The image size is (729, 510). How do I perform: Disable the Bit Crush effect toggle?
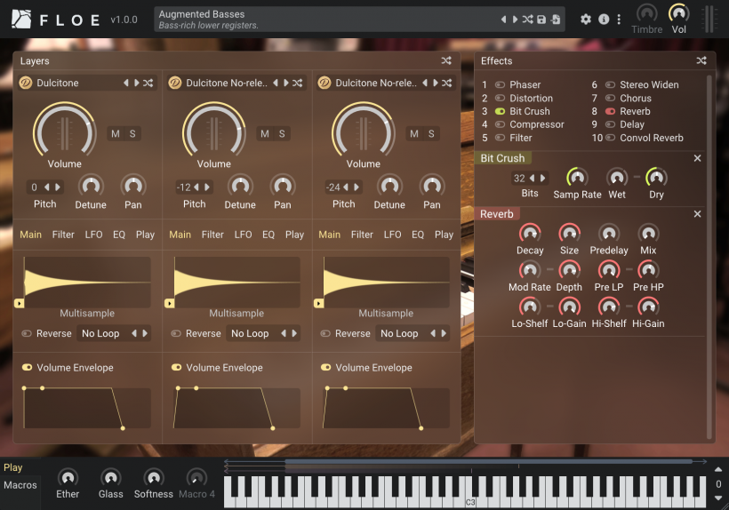pos(500,111)
